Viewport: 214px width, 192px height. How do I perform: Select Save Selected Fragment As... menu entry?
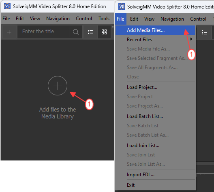[155, 58]
